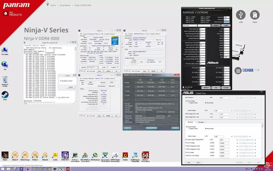Switch to CPU-Z in the taskbar

(x=21, y=169)
